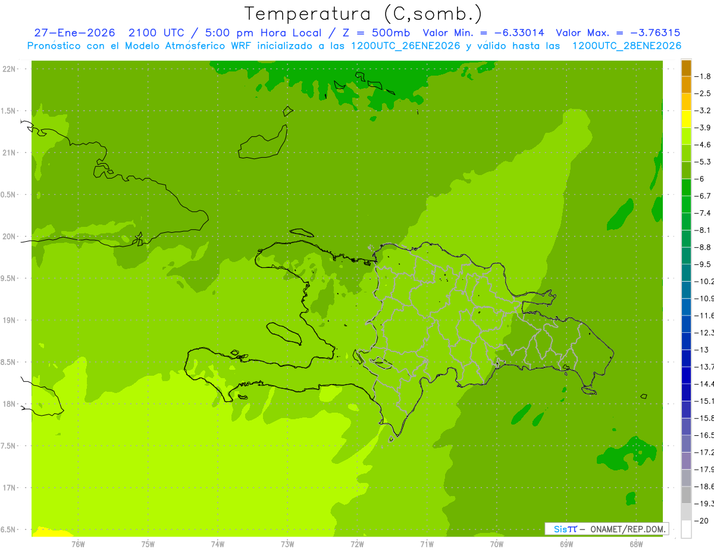Image resolution: width=714 pixels, height=552 pixels.
Task: Pick the dark orange swatch above -1.8
Action: 687,68
